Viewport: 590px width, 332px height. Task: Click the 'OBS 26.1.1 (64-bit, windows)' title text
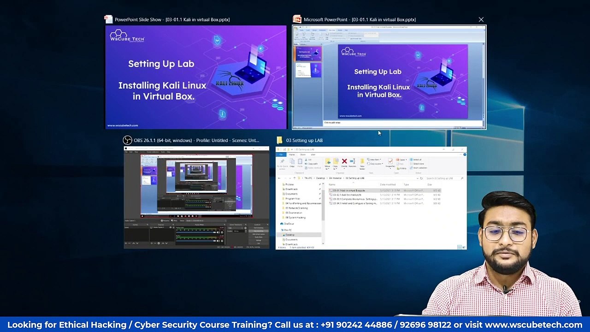coord(196,140)
